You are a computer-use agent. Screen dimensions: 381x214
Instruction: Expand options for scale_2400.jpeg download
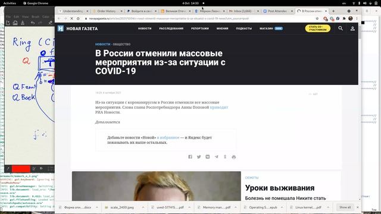(143, 207)
